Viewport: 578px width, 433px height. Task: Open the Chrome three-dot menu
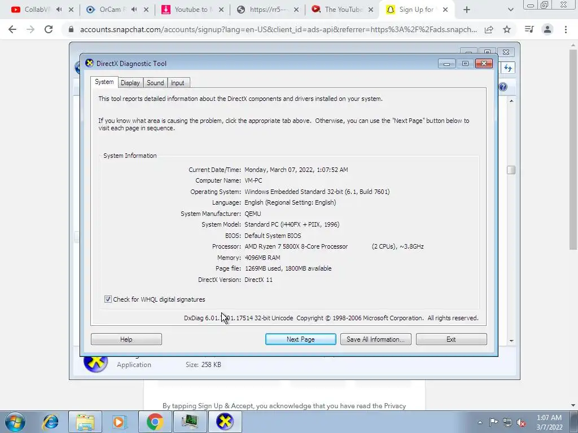[x=566, y=29]
